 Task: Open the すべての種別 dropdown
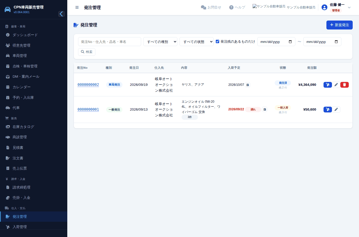[x=160, y=42]
